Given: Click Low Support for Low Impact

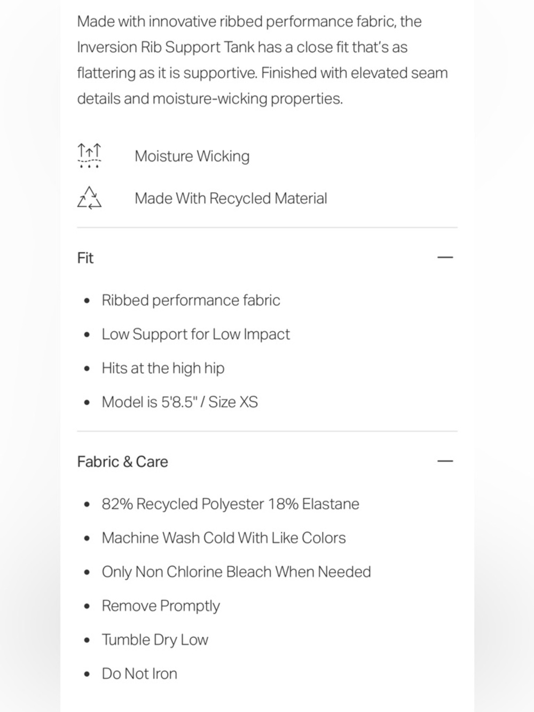Looking at the screenshot, I should point(195,334).
